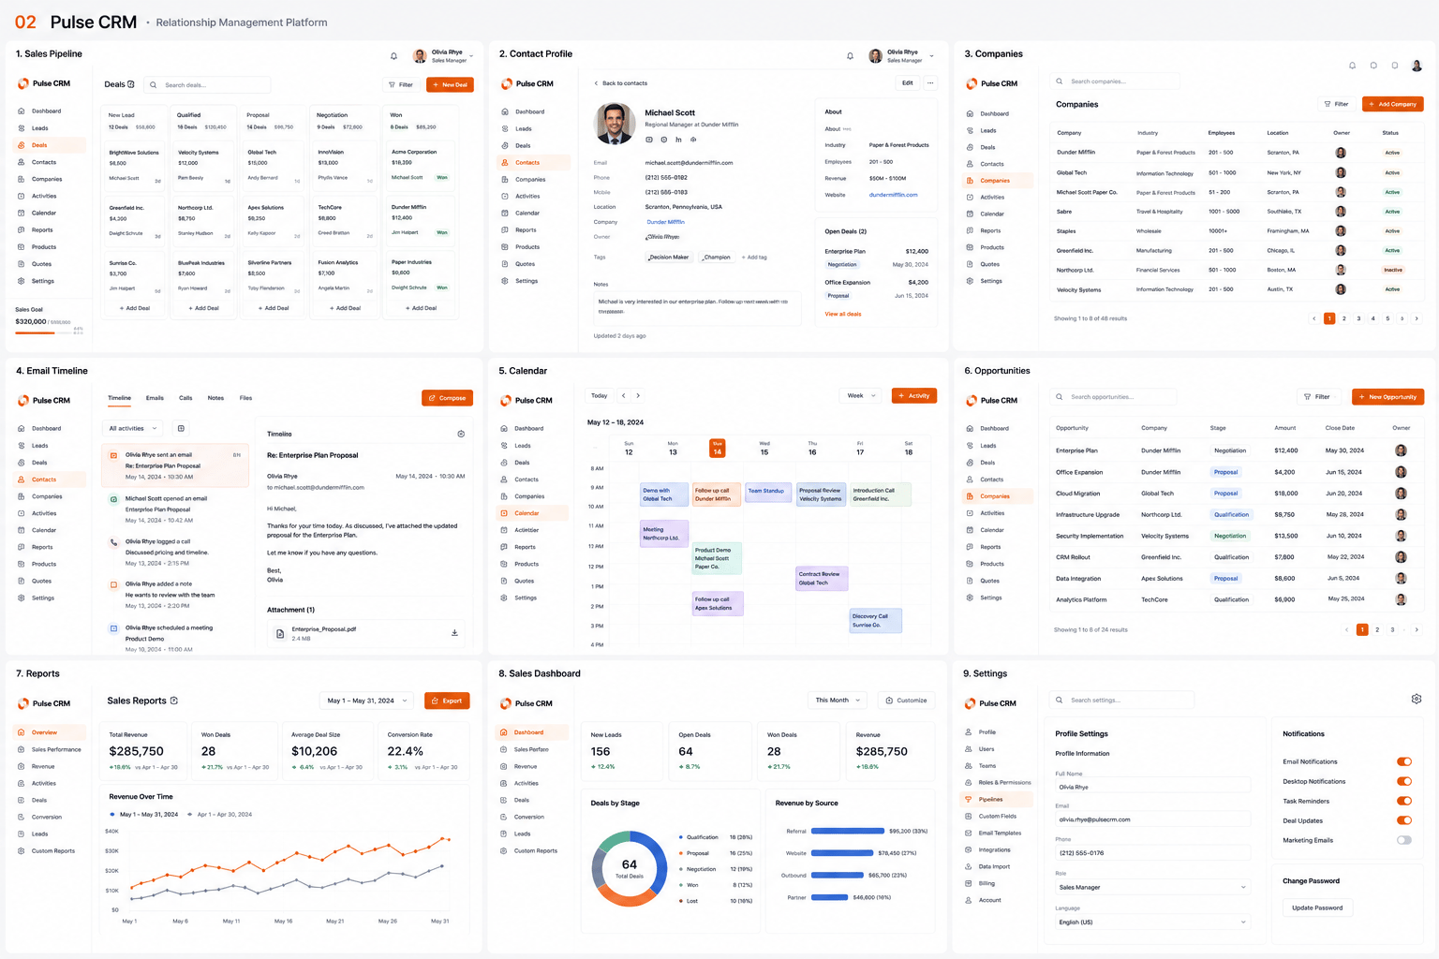Toggle the Desktop Notifications switch
Image resolution: width=1439 pixels, height=959 pixels.
[x=1403, y=781]
